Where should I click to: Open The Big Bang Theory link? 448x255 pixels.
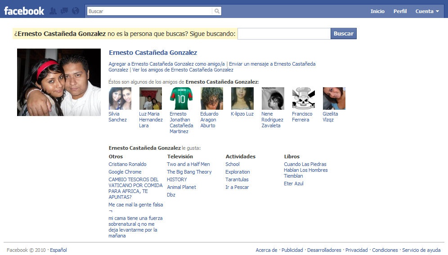pos(189,172)
